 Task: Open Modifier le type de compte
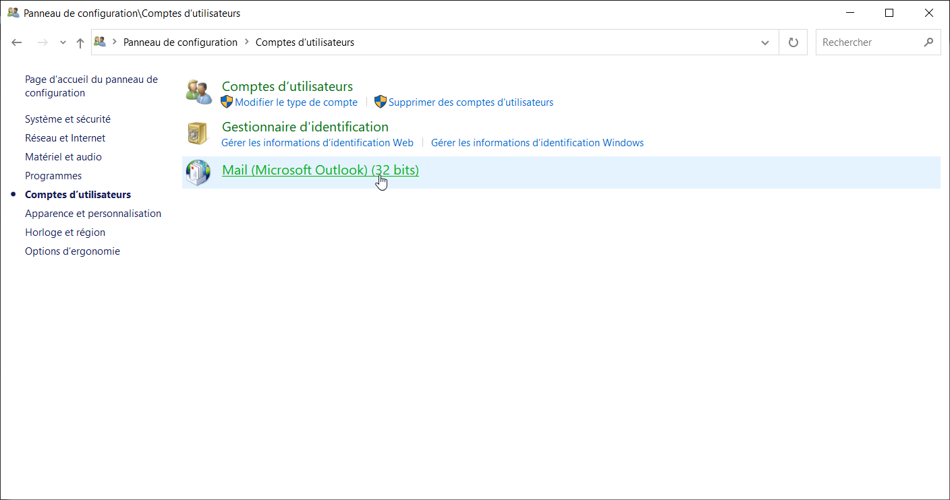point(296,102)
